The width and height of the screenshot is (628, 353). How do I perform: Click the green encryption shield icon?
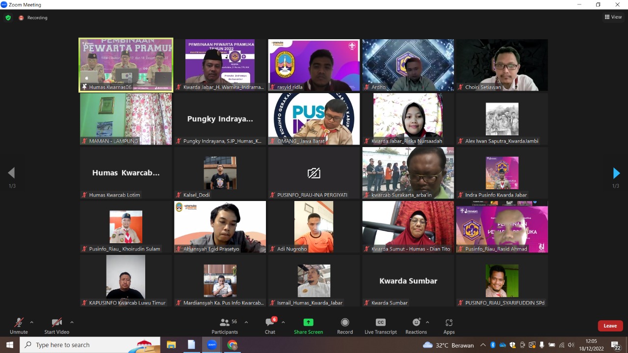8,18
